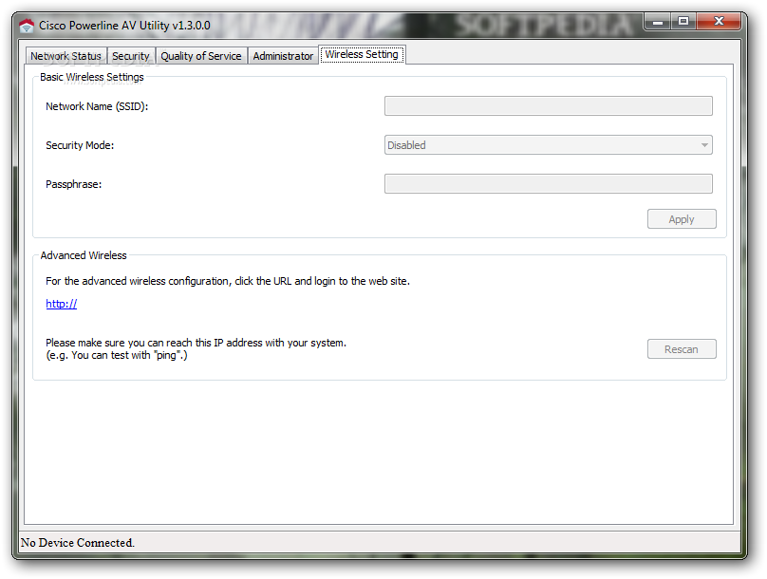Close the Cisco Powerline AV Utility window
The image size is (767, 579).
coord(719,22)
